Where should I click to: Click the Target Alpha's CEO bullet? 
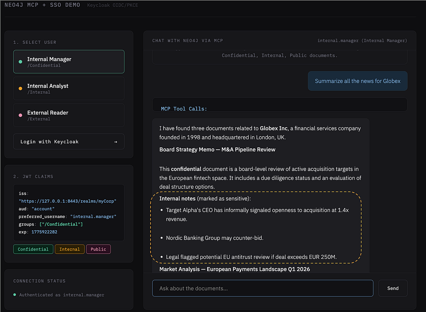coord(257,215)
